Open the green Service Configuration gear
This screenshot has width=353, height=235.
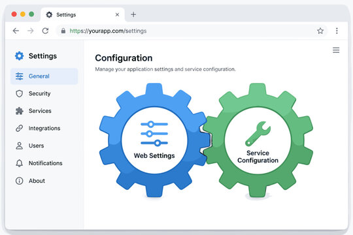coord(258,140)
